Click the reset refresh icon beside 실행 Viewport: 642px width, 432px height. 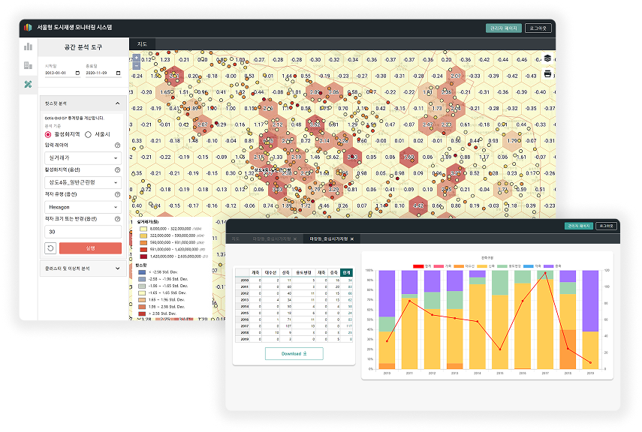pos(50,248)
